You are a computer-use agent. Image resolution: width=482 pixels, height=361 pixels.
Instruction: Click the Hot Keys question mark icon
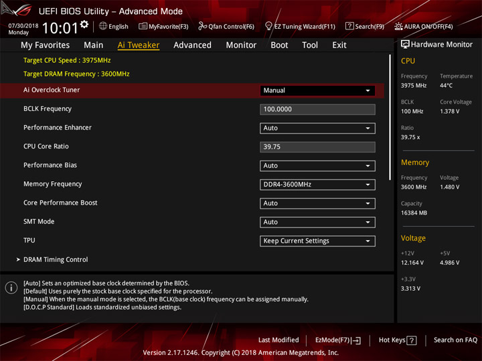tap(411, 340)
